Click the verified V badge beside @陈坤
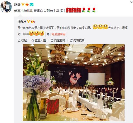Screen dimensions: 133x123 pos(28,22)
